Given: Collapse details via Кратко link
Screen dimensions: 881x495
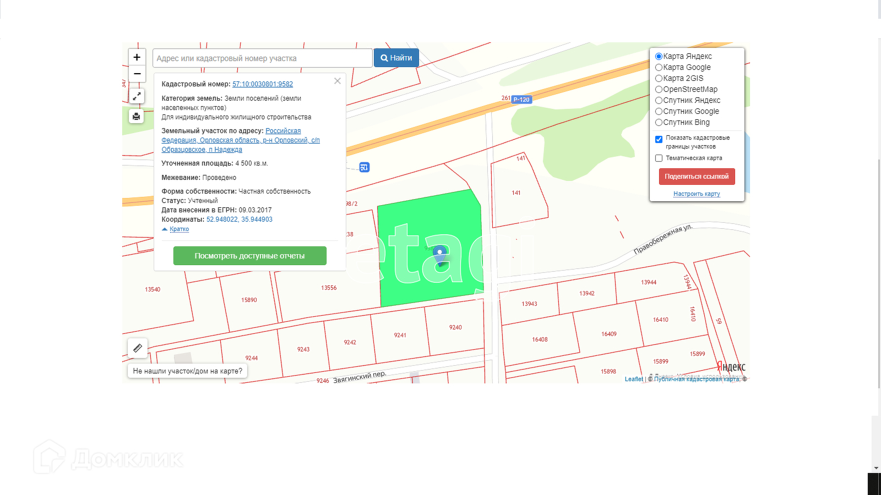Looking at the screenshot, I should pyautogui.click(x=179, y=229).
